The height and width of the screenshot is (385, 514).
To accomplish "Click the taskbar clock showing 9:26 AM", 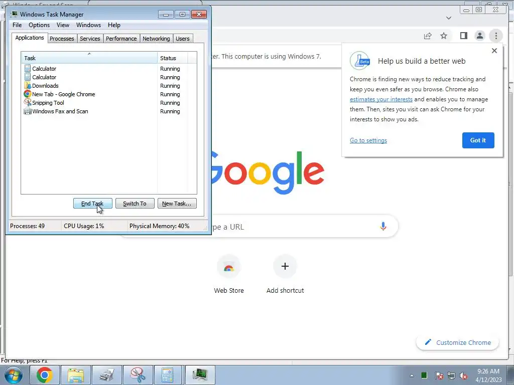I will (488, 375).
